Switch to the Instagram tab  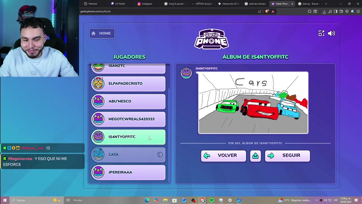pyautogui.click(x=148, y=4)
